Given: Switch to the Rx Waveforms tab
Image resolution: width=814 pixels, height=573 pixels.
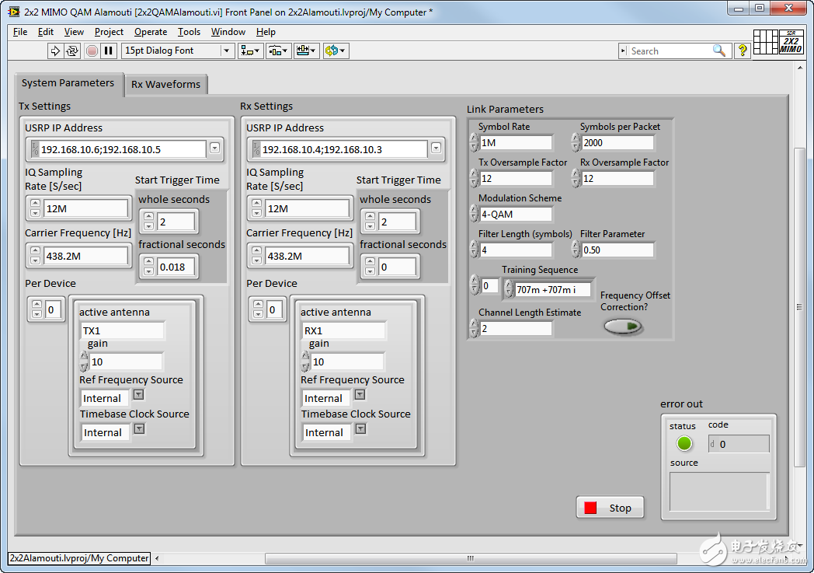Looking at the screenshot, I should 165,84.
